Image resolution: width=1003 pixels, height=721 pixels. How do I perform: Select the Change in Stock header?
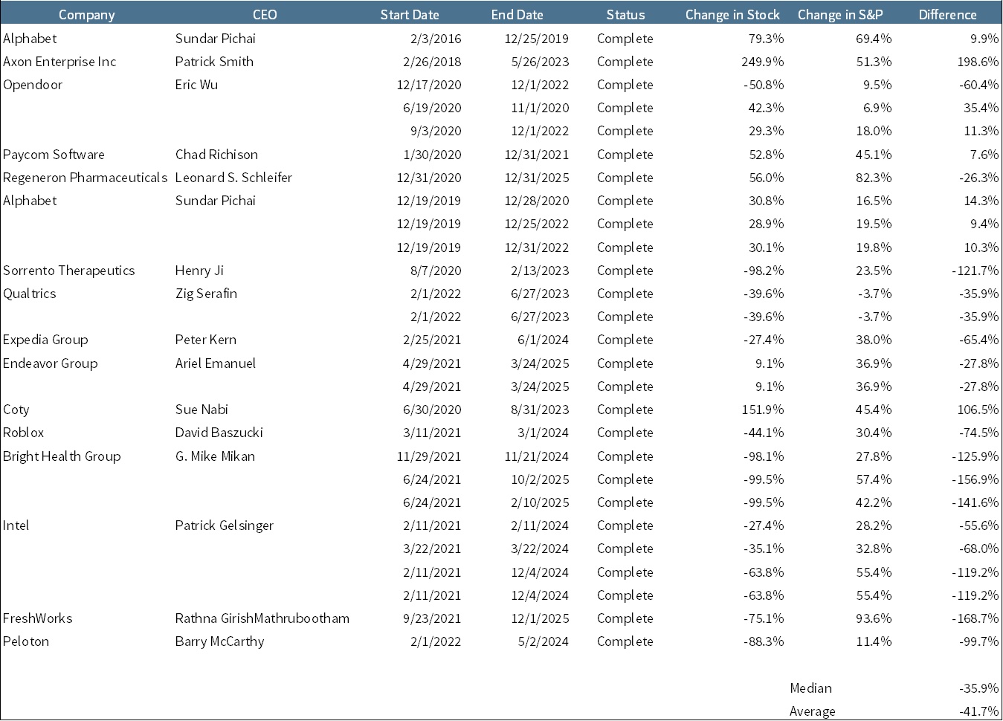coord(732,15)
